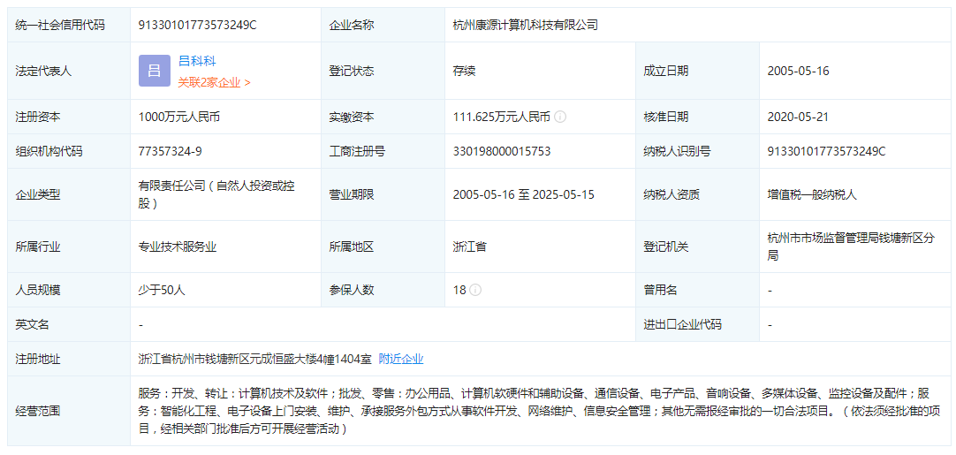956x455 pixels.
Task: Click registration authority 杭州市市场监督管理局钱塘新区分局
Action: [850, 246]
